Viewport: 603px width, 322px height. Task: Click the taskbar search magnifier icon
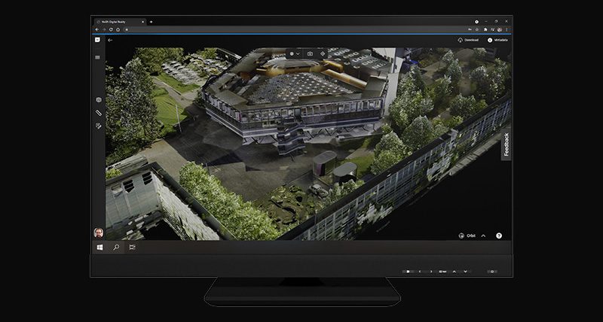click(x=116, y=247)
